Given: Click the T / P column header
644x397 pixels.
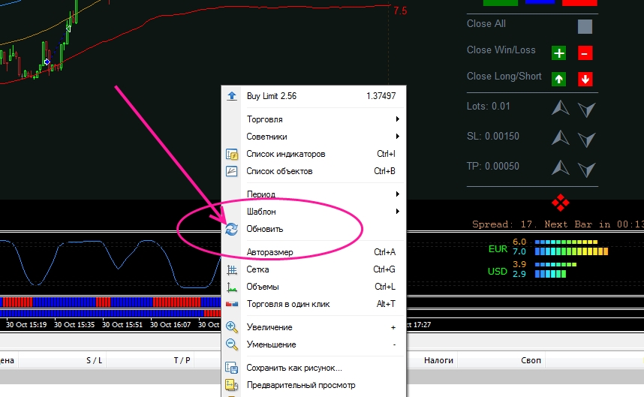Looking at the screenshot, I should [x=182, y=360].
